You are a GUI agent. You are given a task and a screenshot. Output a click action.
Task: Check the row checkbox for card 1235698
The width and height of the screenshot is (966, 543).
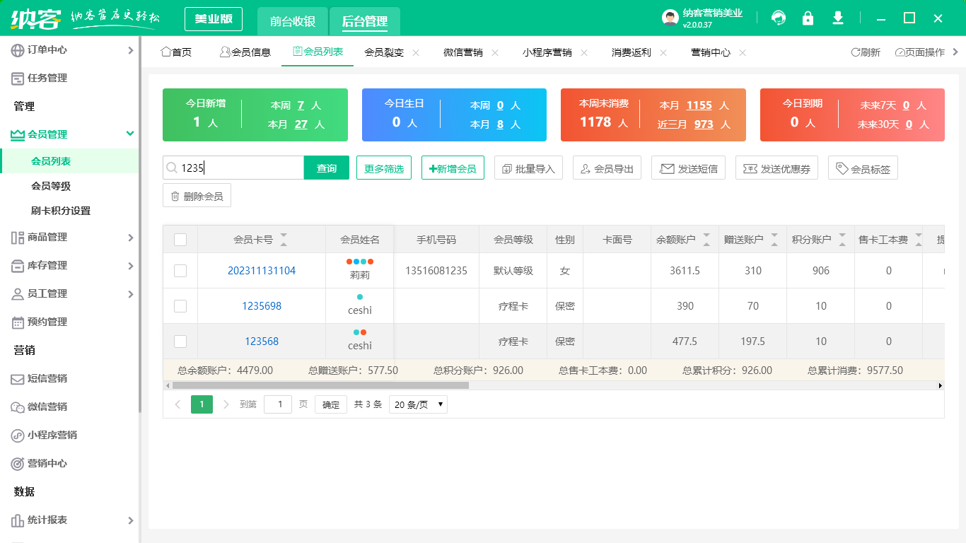click(x=180, y=305)
